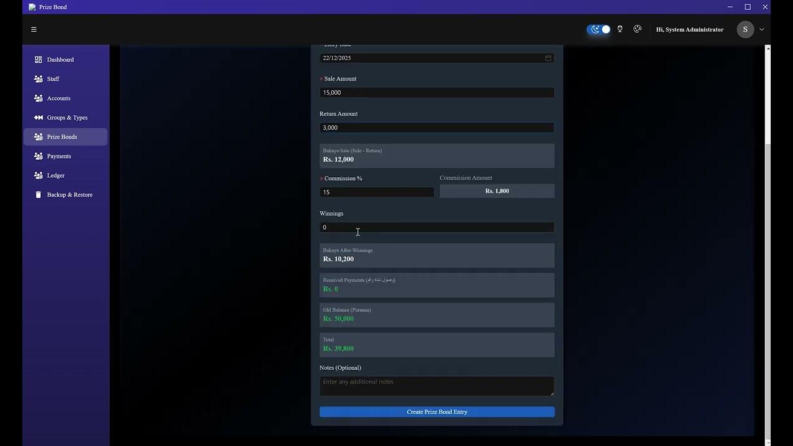Open the Ledger page
Image resolution: width=793 pixels, height=446 pixels.
click(x=65, y=175)
